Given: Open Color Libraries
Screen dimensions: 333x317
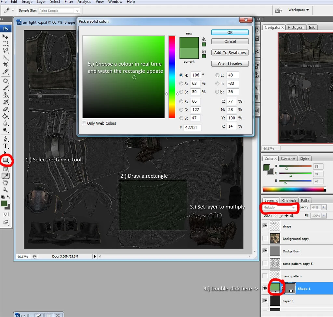Looking at the screenshot, I should point(230,64).
